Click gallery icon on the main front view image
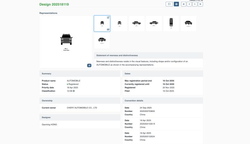The image size is (250, 144). click(89, 65)
